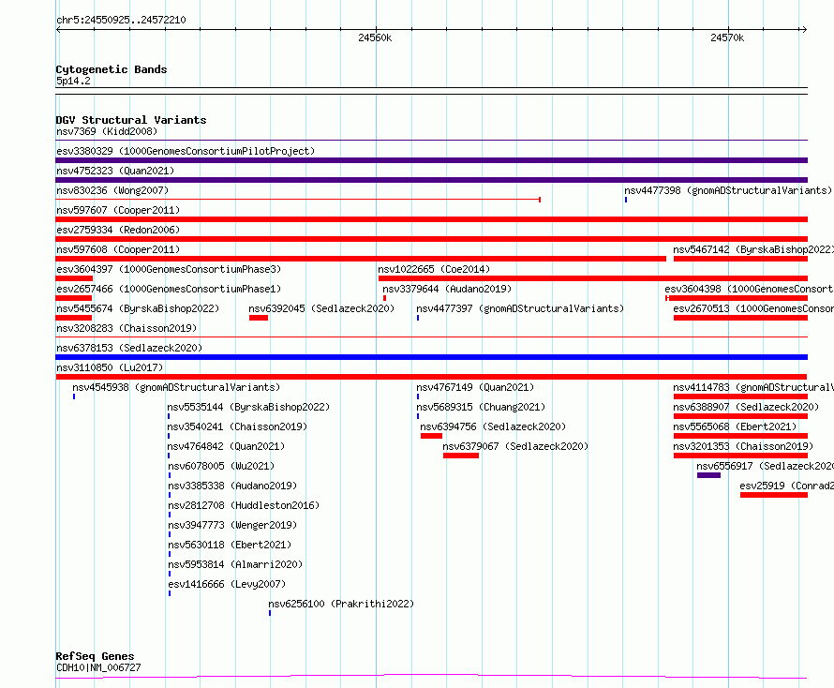Click the nsv5467142 (ByrskaBishop2022) label
This screenshot has width=834, height=688.
pos(753,249)
